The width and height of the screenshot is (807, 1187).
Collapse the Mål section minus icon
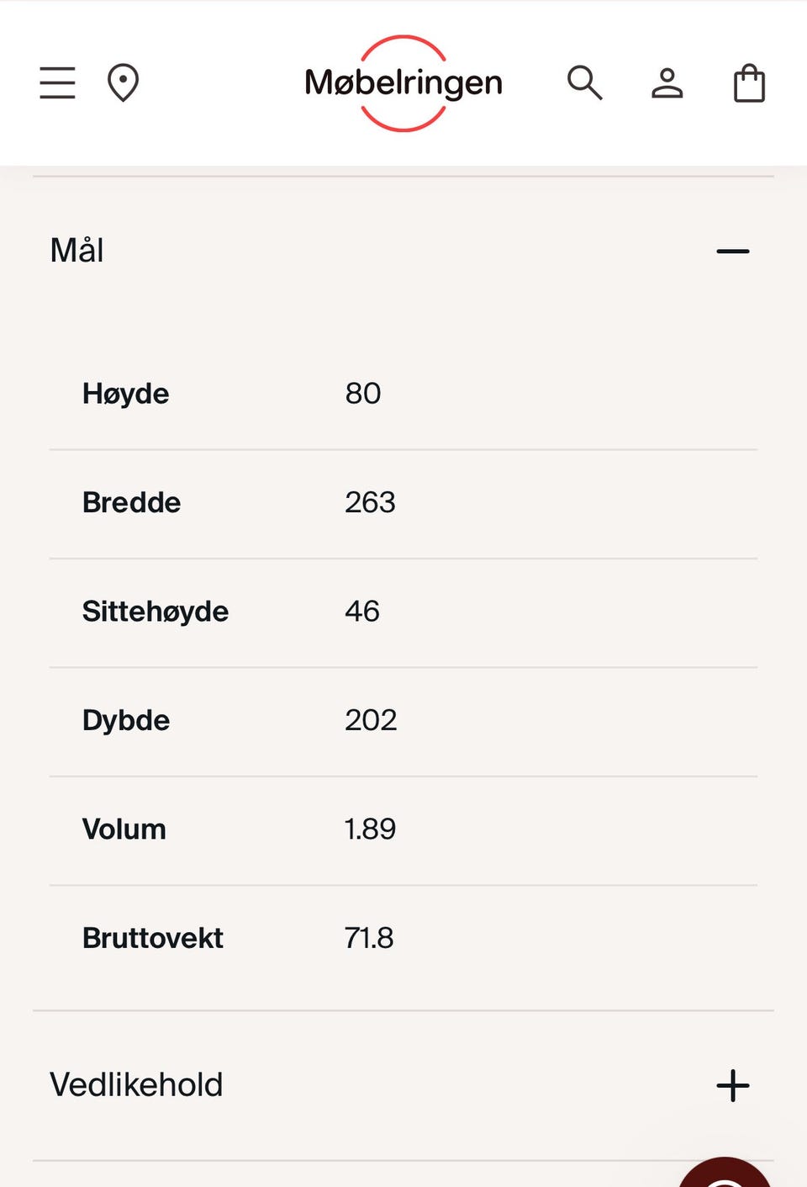(732, 251)
